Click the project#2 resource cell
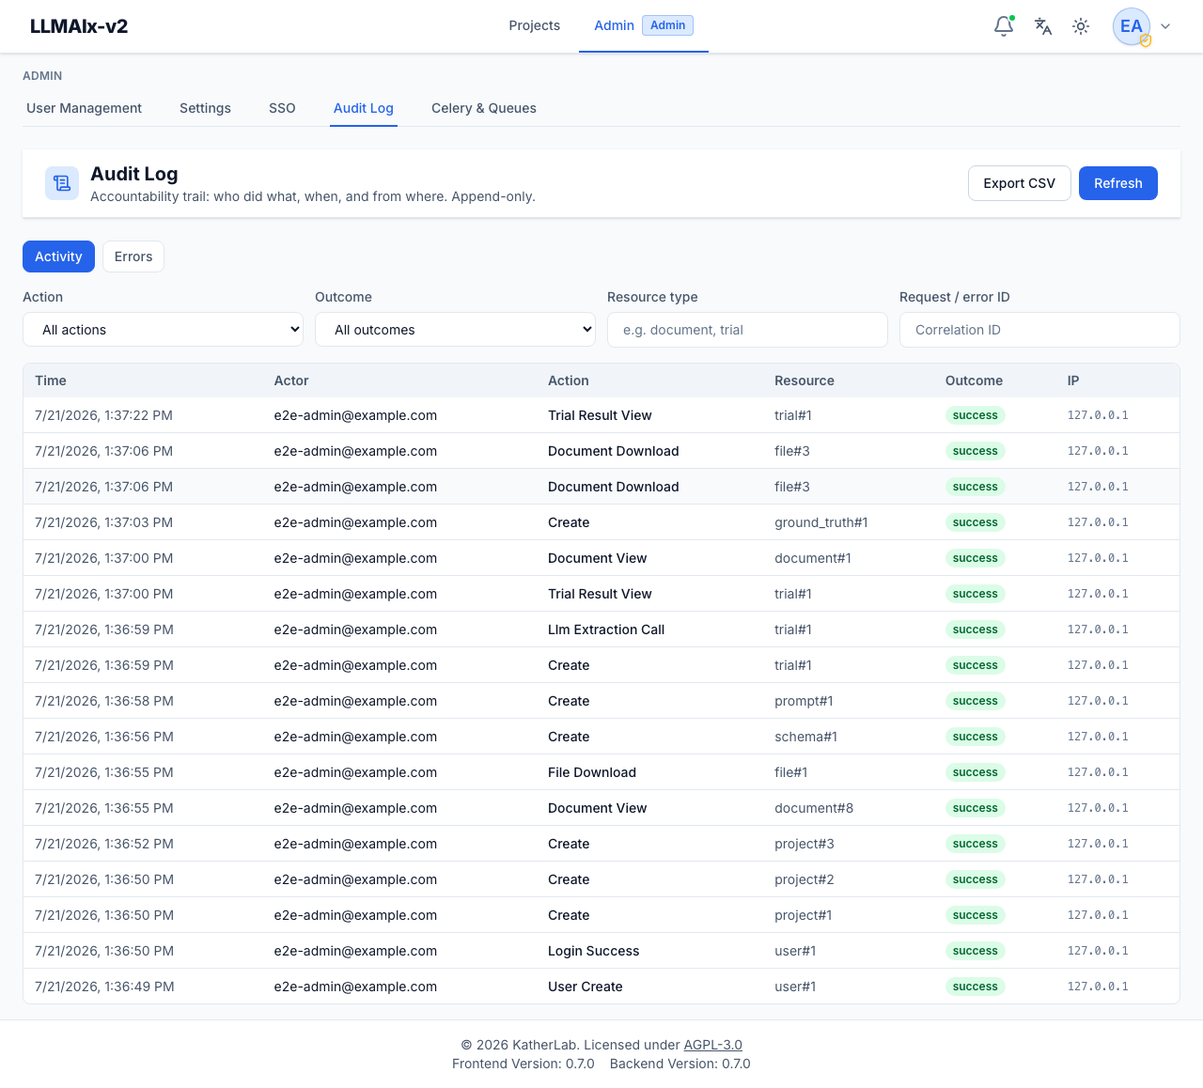Viewport: 1203px width, 1088px height. [x=805, y=879]
